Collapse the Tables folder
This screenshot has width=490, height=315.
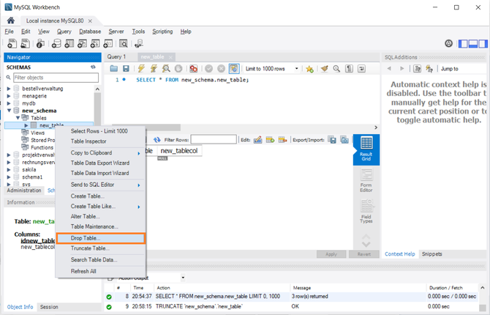18,118
